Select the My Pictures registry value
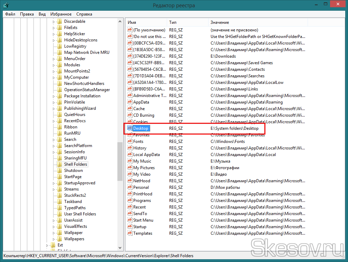The height and width of the screenshot is (262, 348). point(144,168)
